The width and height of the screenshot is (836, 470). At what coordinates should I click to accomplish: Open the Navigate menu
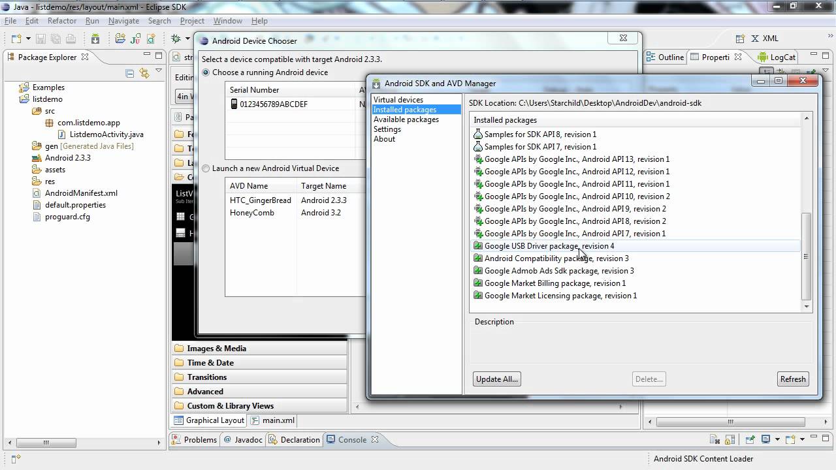[x=123, y=21]
